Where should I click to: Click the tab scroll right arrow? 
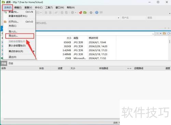pyautogui.click(x=169, y=28)
